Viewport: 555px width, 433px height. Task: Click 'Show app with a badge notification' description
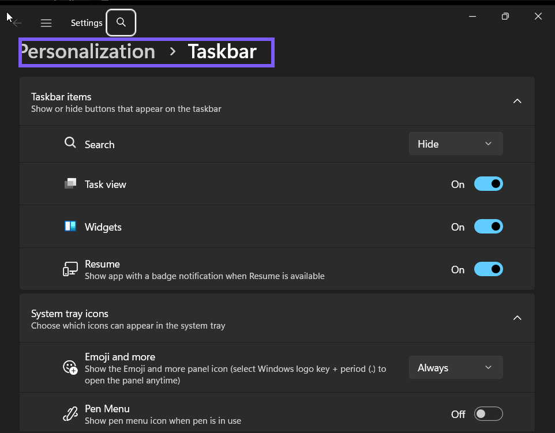click(205, 276)
